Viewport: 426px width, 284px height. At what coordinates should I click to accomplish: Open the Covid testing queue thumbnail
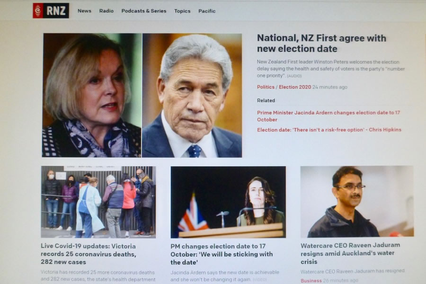point(98,202)
